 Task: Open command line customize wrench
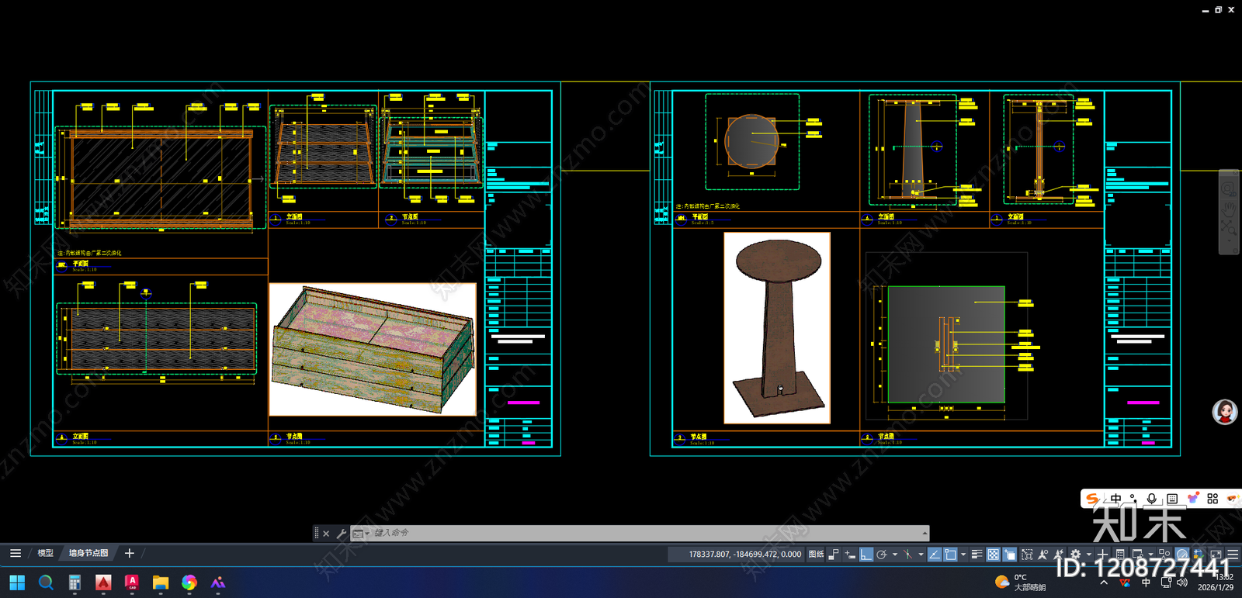pyautogui.click(x=341, y=533)
